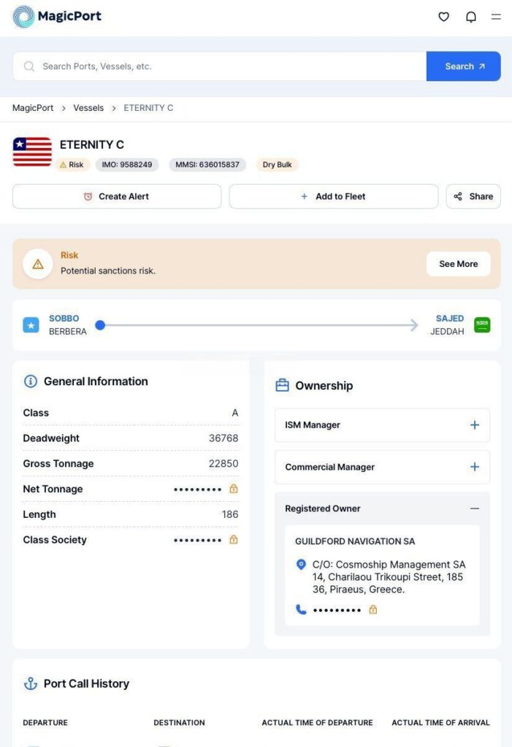The image size is (512, 747).
Task: Click the Net Tonnage lock icon
Action: click(x=233, y=489)
